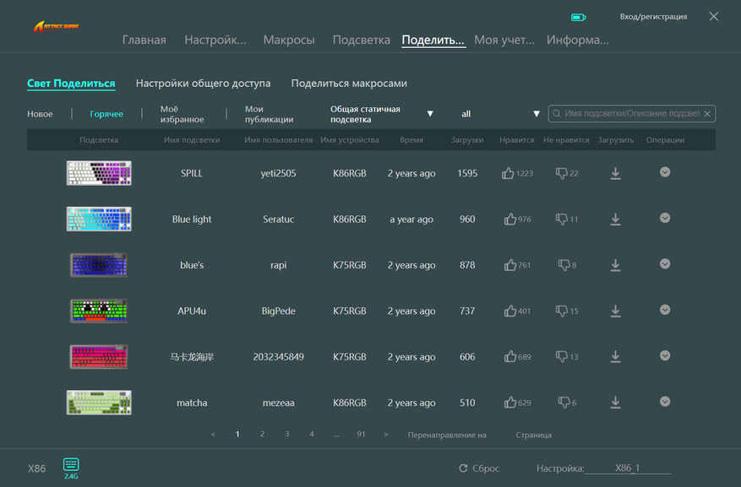Clear the lighting search field
Image resolution: width=741 pixels, height=487 pixels.
click(707, 114)
